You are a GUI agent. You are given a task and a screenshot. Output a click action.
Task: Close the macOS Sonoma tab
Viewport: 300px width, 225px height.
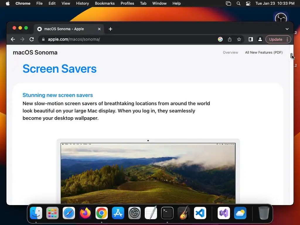(x=99, y=29)
